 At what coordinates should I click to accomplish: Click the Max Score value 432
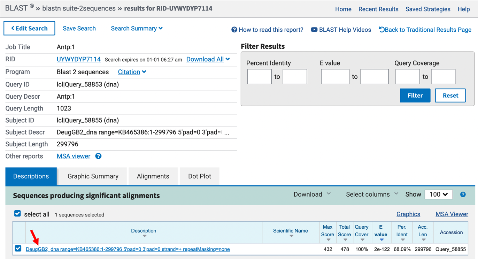(x=327, y=249)
